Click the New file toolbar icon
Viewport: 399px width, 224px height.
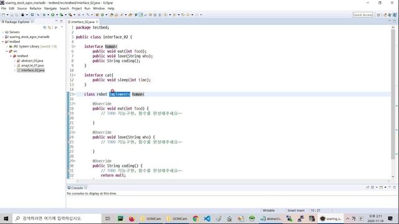coord(3,15)
